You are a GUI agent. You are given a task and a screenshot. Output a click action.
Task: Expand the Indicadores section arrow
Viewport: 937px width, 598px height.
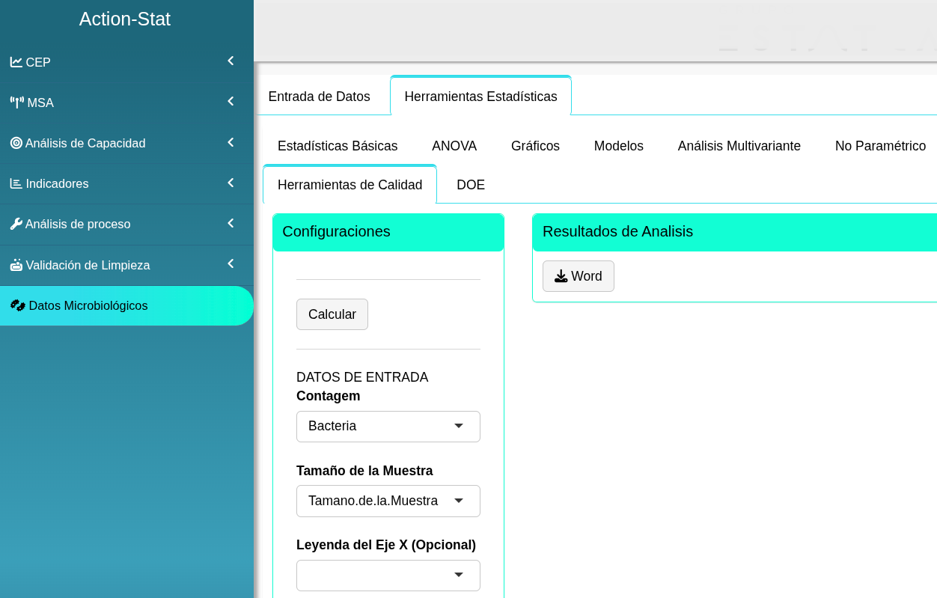pyautogui.click(x=231, y=183)
